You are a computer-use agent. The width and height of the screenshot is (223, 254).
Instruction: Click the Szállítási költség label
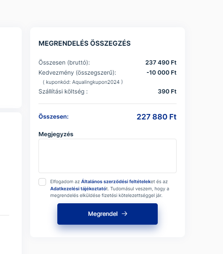coord(63,91)
